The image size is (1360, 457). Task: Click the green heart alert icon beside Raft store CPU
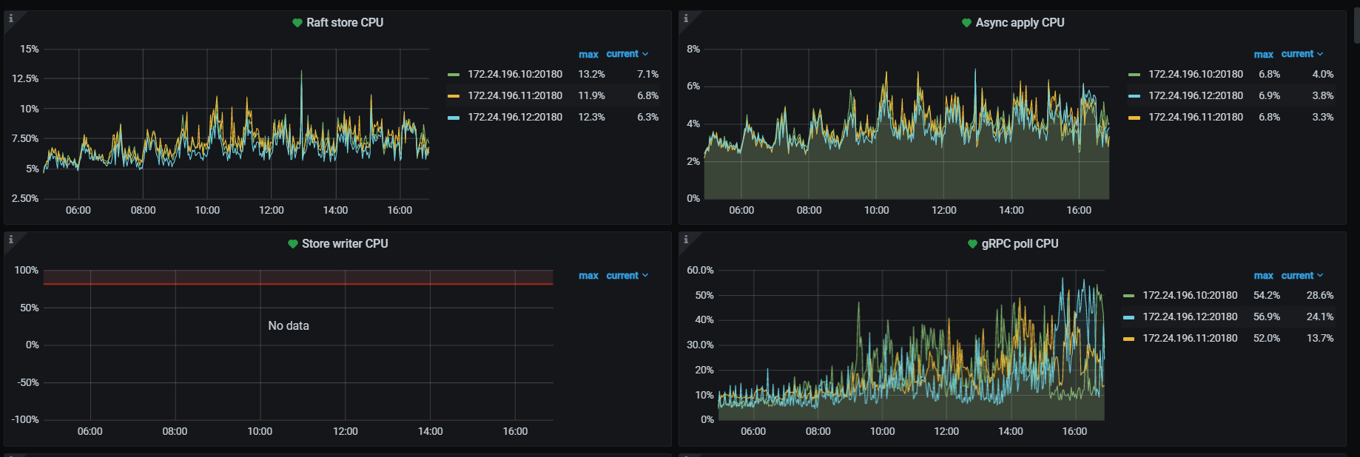tap(297, 23)
